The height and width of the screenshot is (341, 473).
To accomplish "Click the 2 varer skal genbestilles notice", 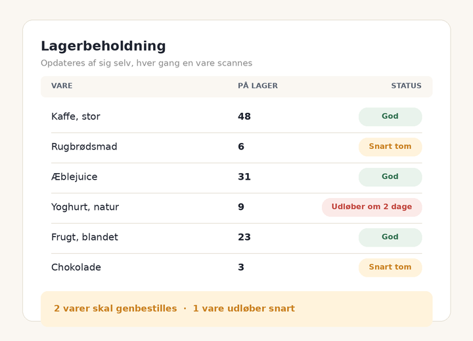I will (115, 309).
